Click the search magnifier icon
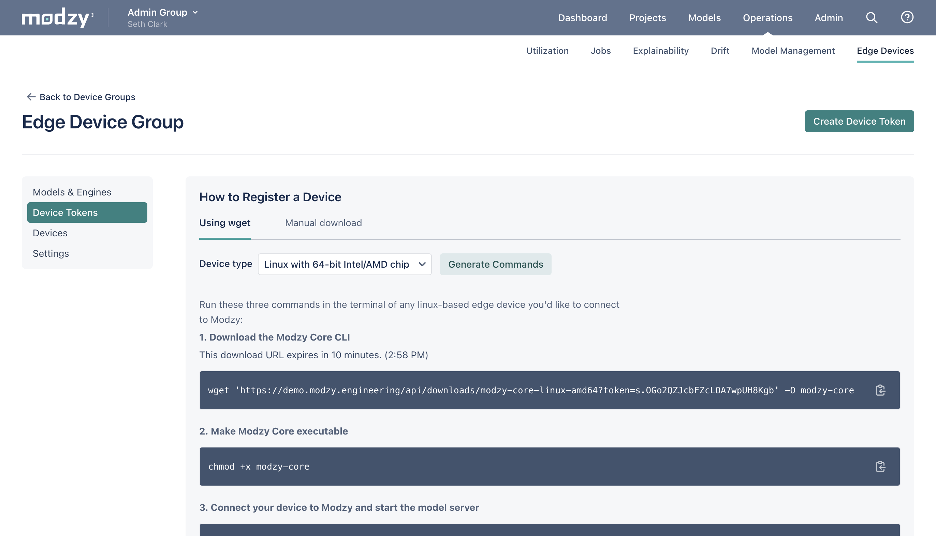 (871, 18)
